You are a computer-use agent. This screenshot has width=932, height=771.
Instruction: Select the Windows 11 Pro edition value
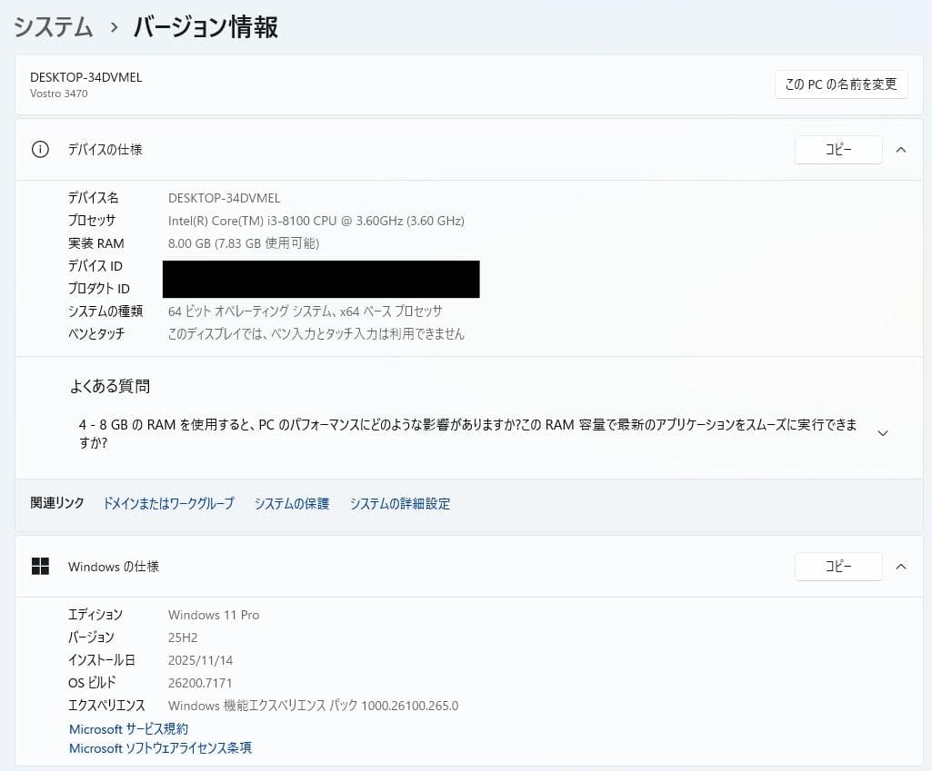214,615
